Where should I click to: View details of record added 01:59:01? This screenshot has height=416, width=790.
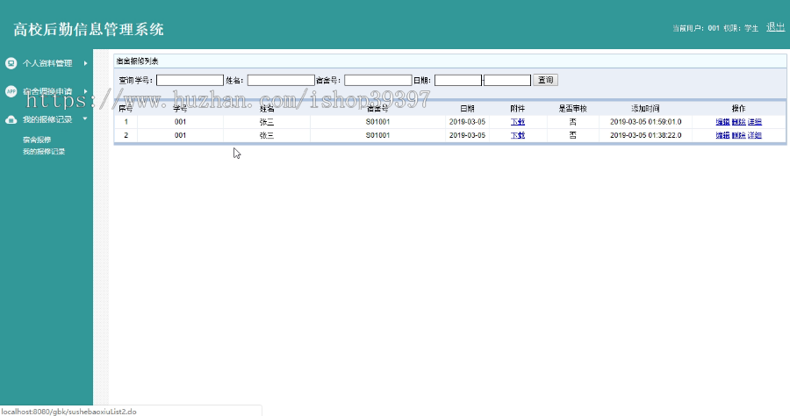click(755, 122)
